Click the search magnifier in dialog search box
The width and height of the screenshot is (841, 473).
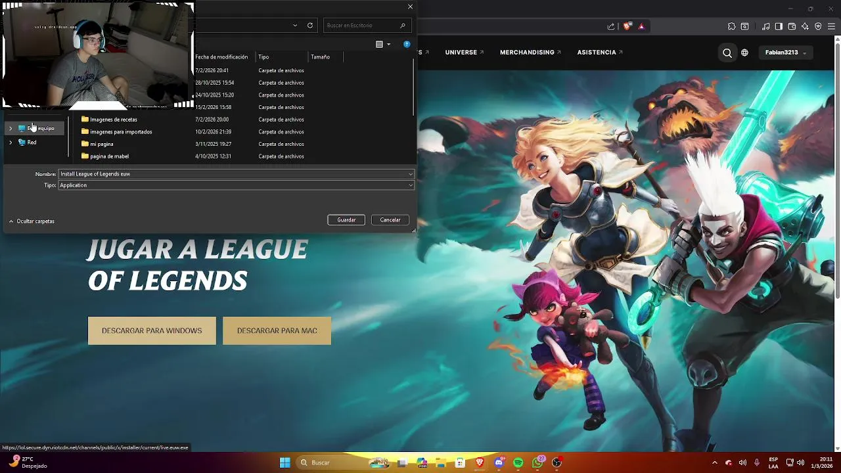coord(403,26)
